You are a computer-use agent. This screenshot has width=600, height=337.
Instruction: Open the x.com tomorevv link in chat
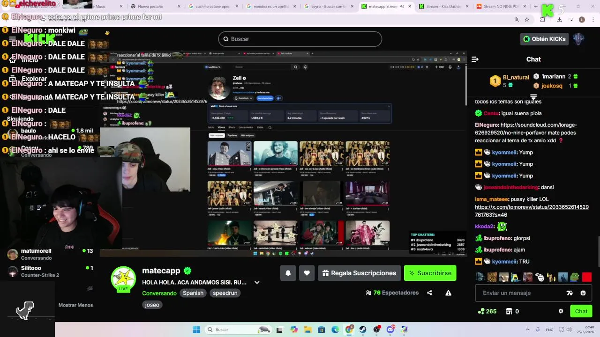tap(532, 211)
